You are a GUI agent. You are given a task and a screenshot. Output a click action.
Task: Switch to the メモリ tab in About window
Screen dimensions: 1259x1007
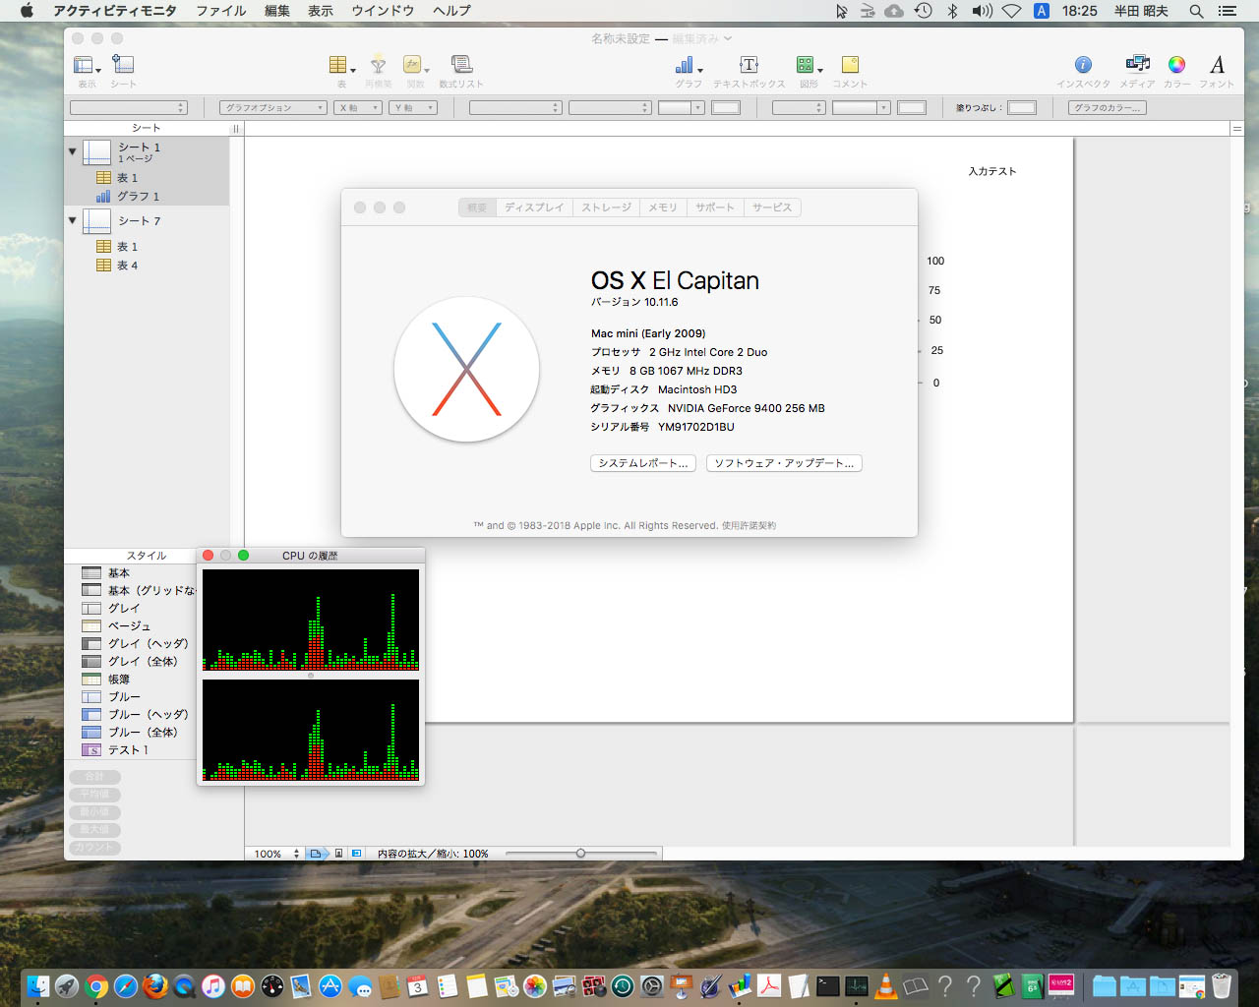tap(662, 207)
